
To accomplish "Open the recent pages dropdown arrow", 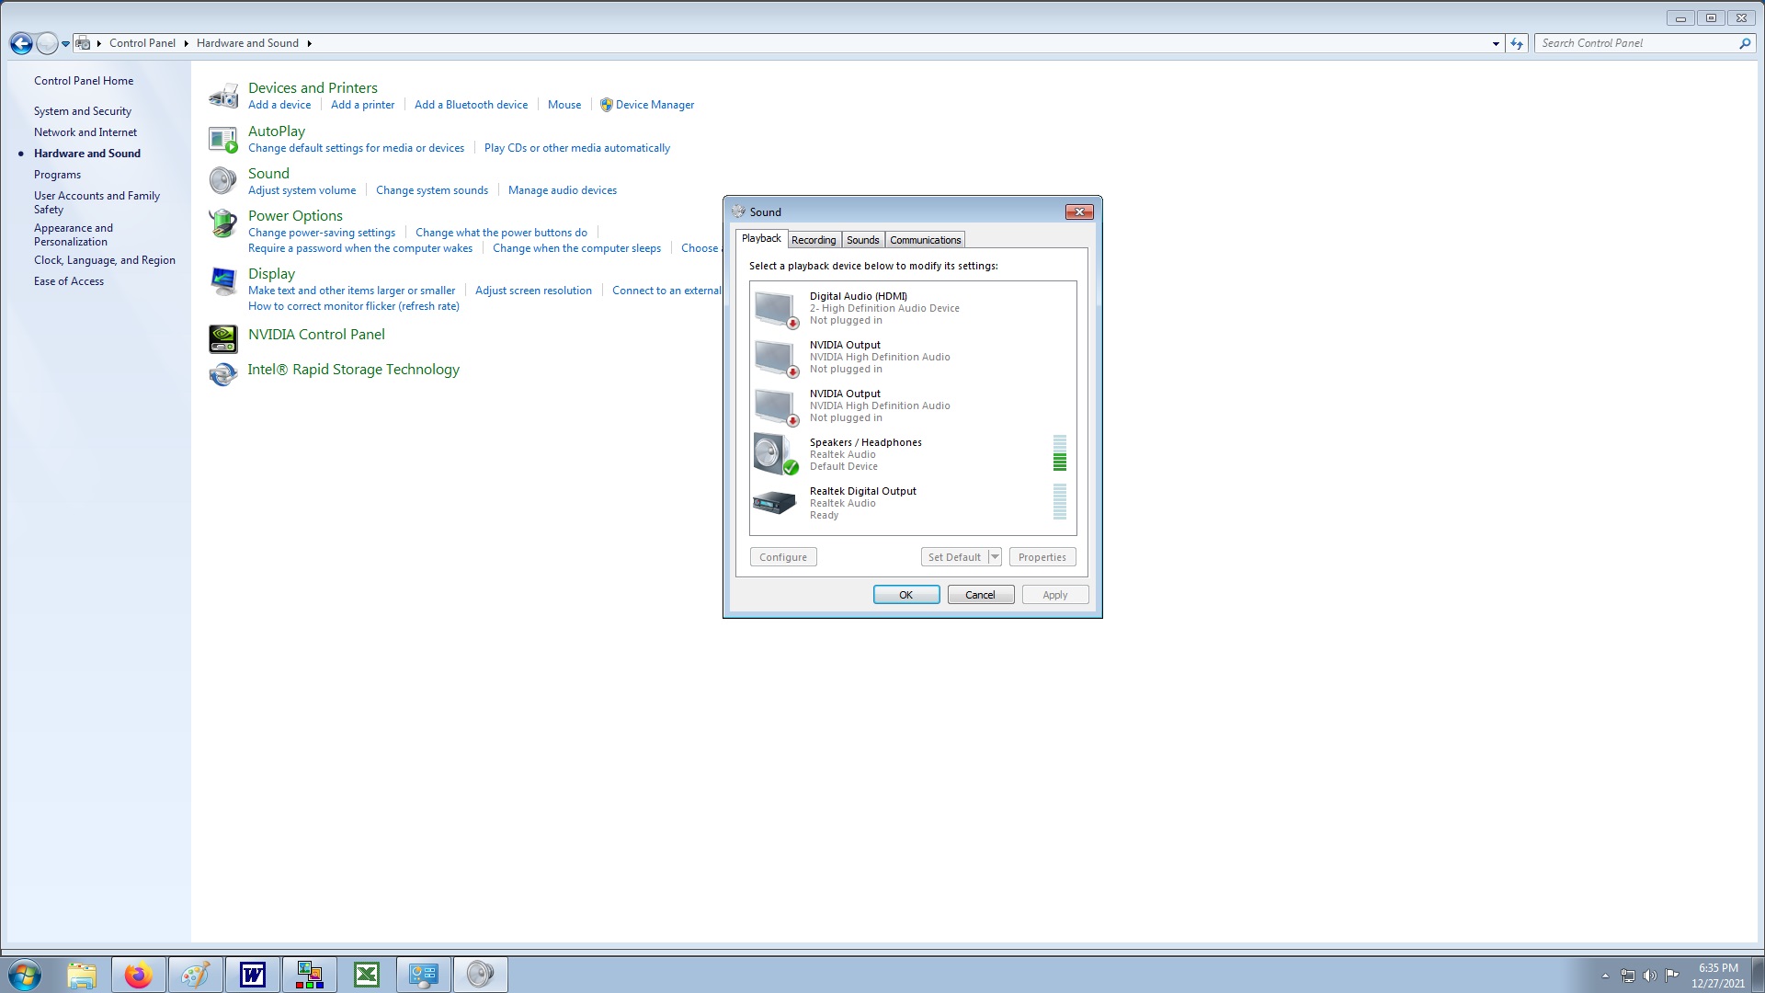I will (x=65, y=43).
